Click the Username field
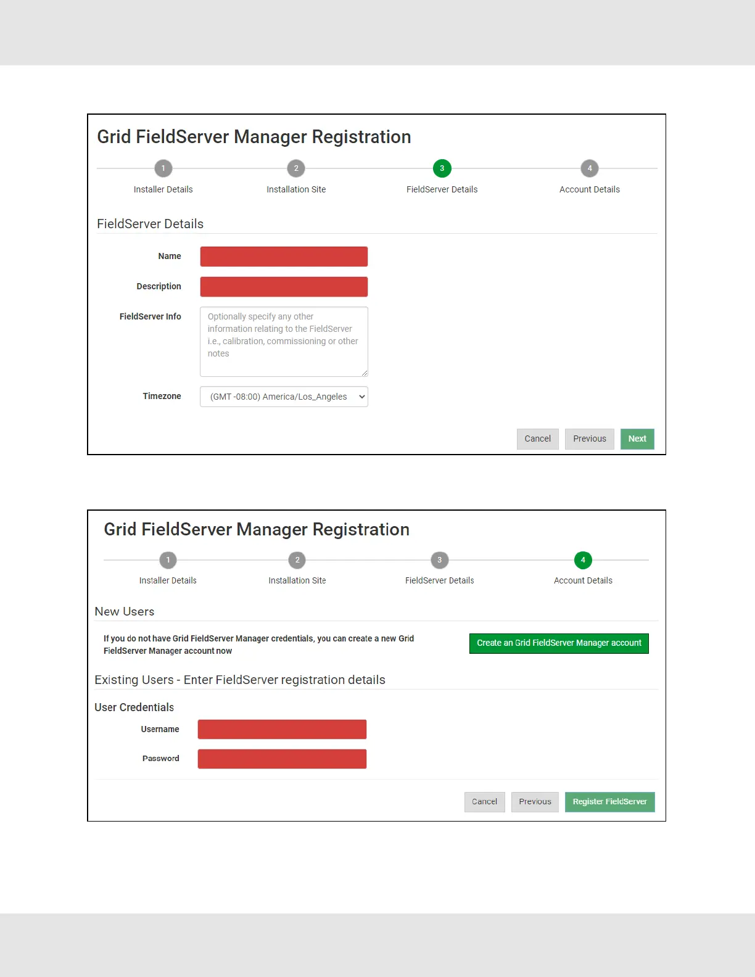 [x=282, y=729]
